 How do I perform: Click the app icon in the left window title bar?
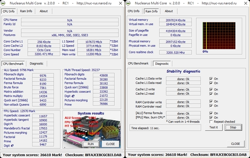click(4, 3)
